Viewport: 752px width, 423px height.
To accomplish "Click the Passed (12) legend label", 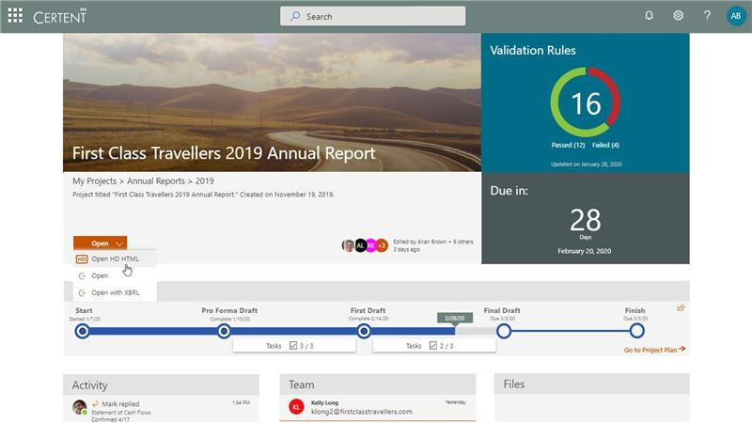I will (x=568, y=146).
